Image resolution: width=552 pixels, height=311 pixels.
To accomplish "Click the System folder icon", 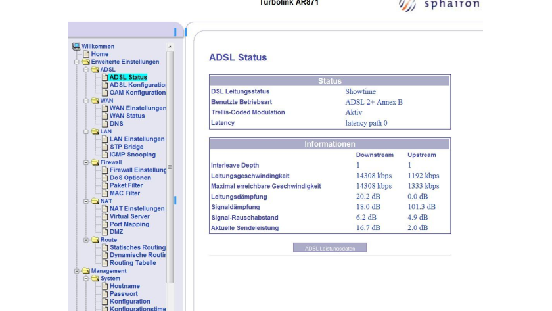I will [95, 279].
